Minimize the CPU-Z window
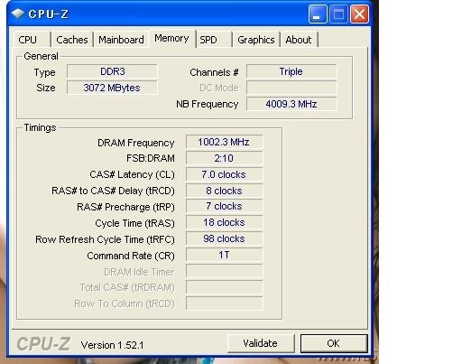 coord(318,14)
